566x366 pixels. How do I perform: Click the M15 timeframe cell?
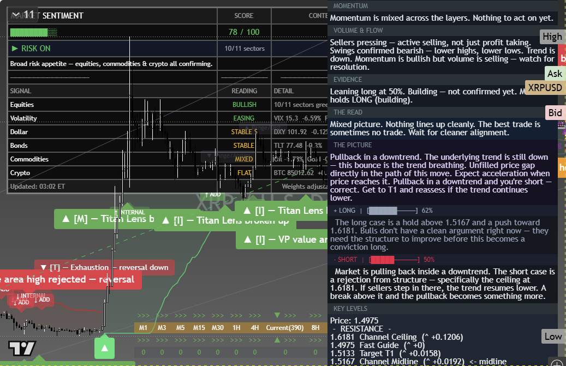[199, 328]
